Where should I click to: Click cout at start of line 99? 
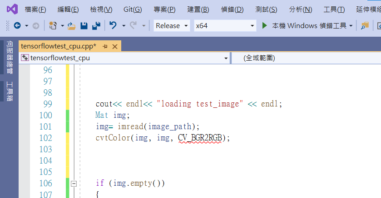104,104
